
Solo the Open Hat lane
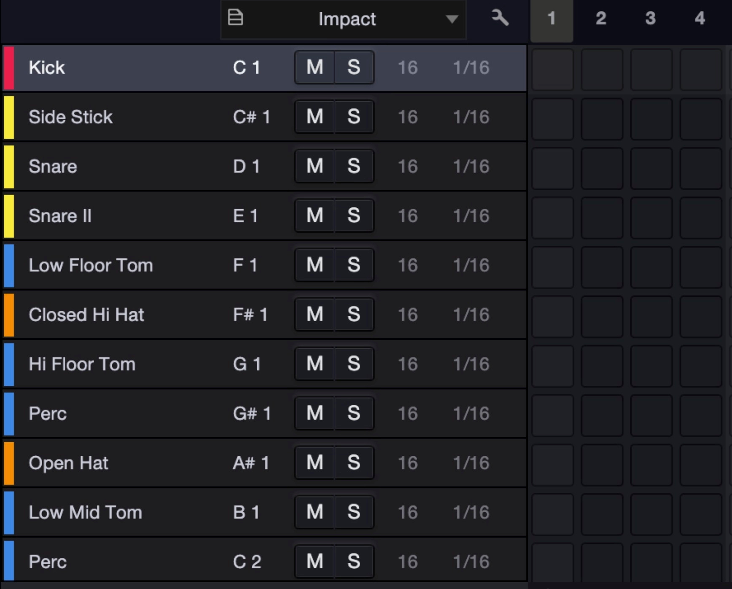tap(354, 463)
